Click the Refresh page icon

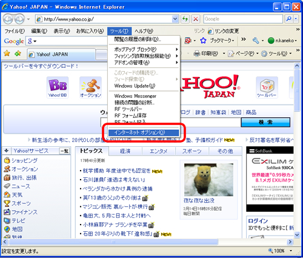pos(185,19)
